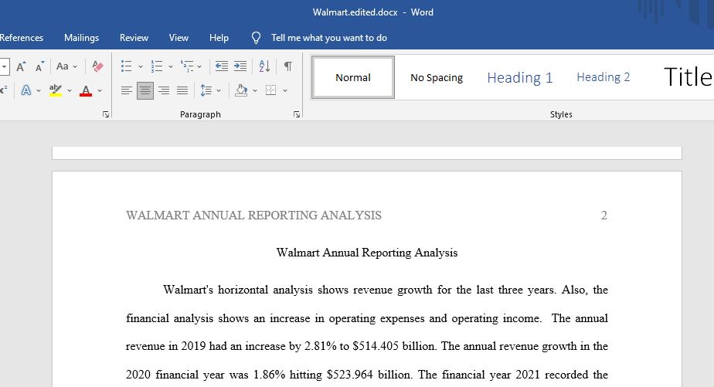
Task: Apply superscript formatting
Action: pyautogui.click(x=4, y=90)
